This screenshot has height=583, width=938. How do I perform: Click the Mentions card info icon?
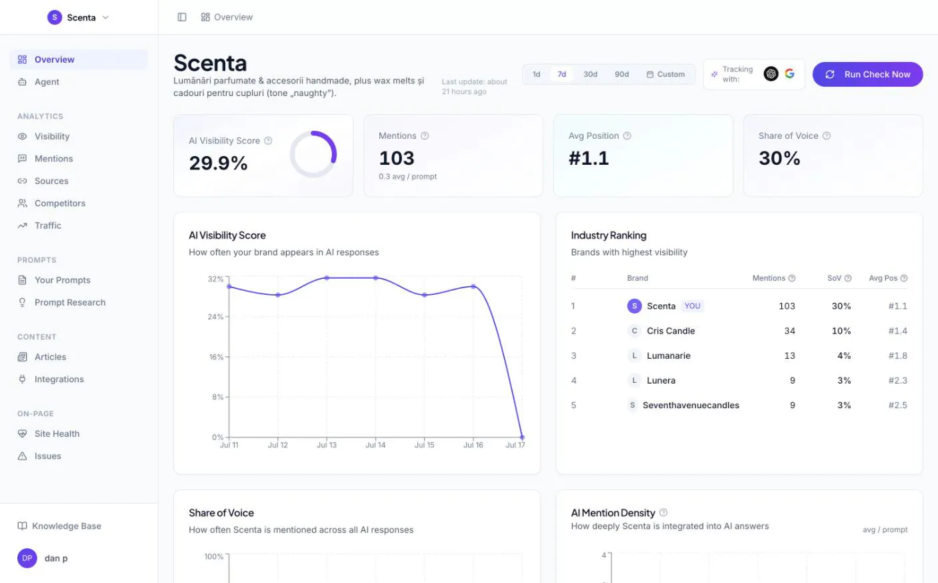coord(425,135)
